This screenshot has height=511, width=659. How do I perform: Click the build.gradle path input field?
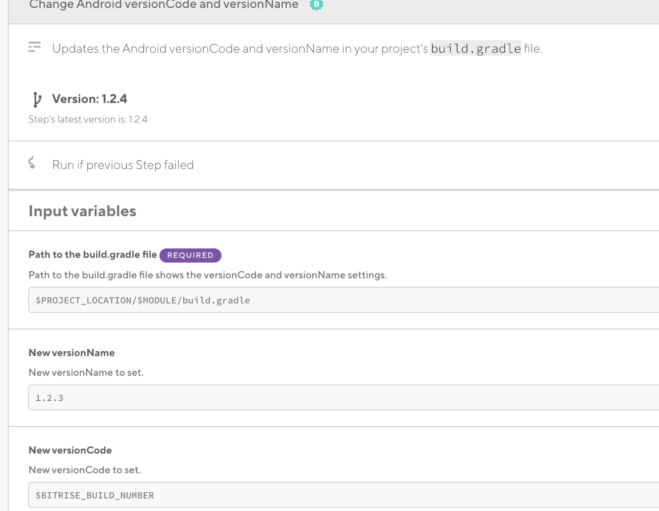pyautogui.click(x=344, y=300)
